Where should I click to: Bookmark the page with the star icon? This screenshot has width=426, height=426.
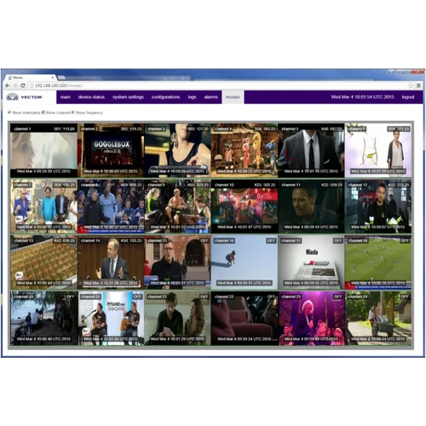pyautogui.click(x=411, y=85)
